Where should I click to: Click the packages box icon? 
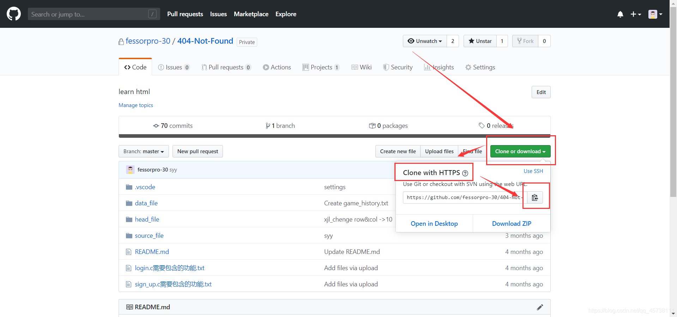click(372, 126)
